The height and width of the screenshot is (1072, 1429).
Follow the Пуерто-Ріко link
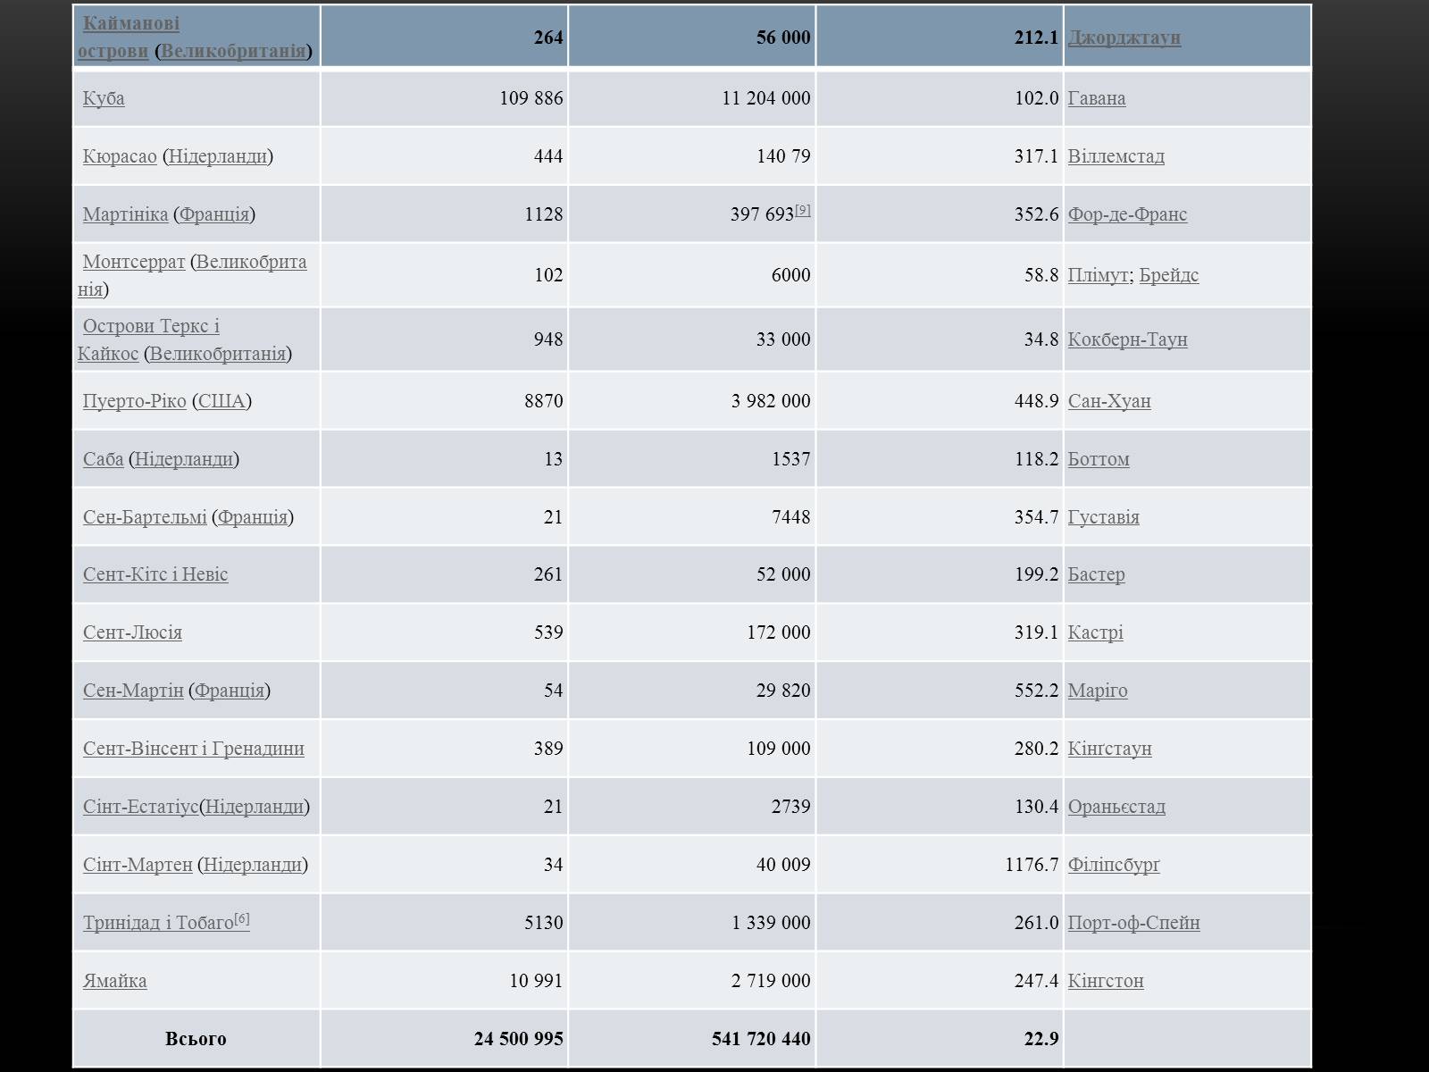[134, 401]
